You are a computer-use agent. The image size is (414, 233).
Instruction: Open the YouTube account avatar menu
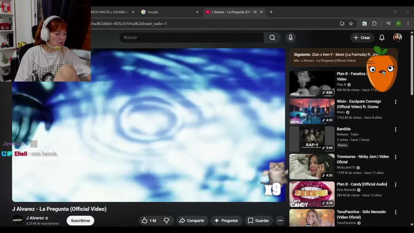point(398,38)
